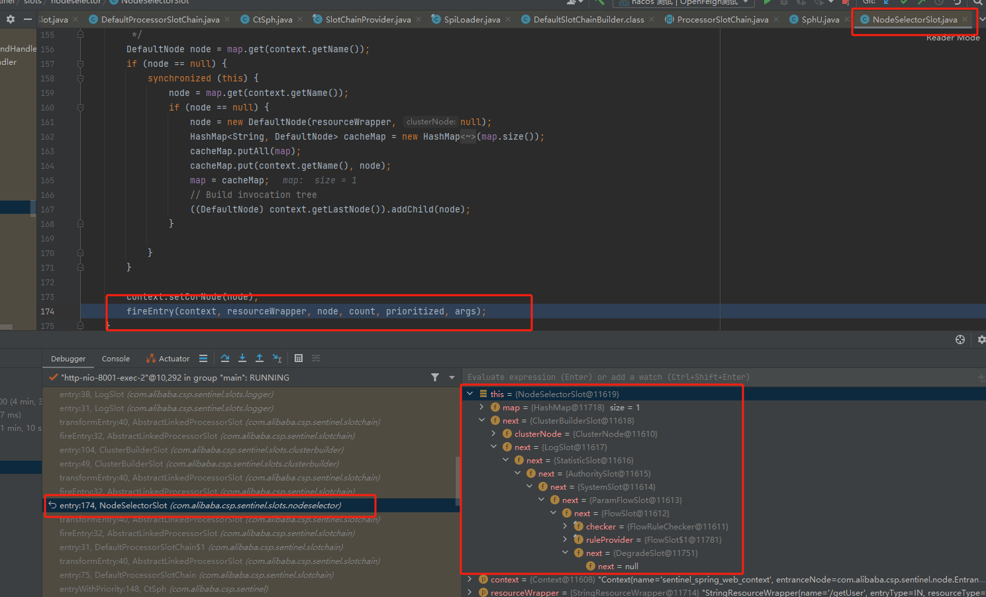986x597 pixels.
Task: Open the editor tab settings gear
Action: (x=11, y=19)
